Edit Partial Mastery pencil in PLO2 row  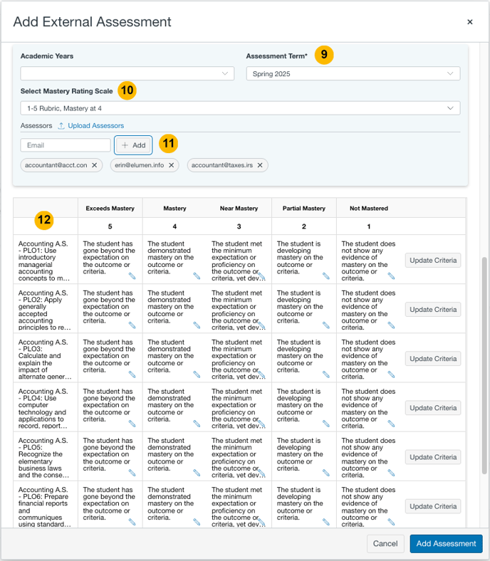click(x=326, y=325)
